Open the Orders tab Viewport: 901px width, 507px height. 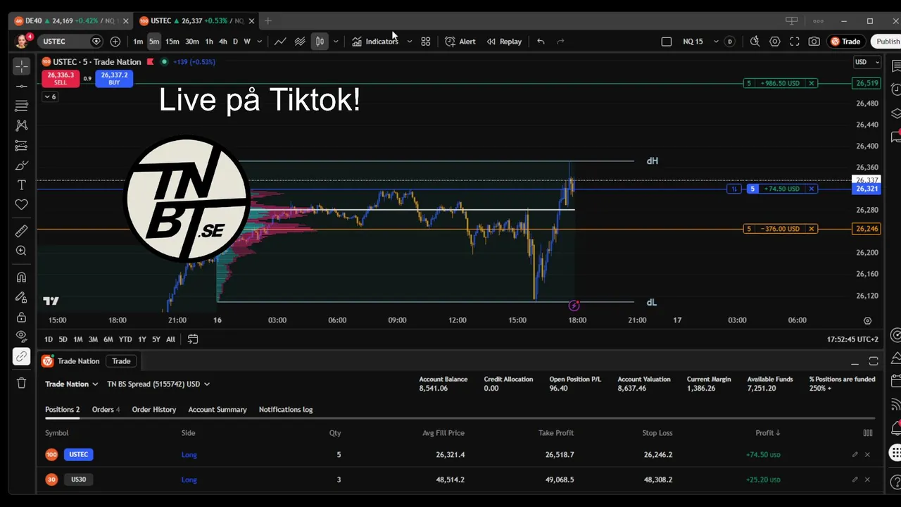(x=106, y=410)
